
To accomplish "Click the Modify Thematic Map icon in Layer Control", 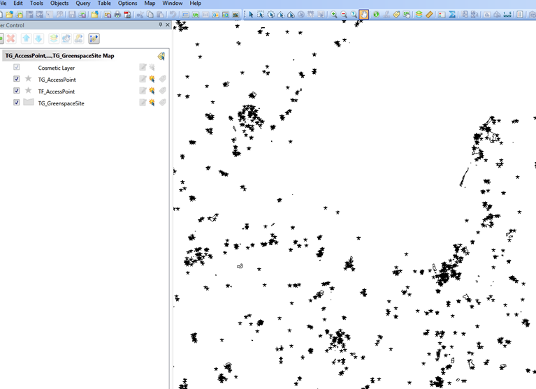I will pyautogui.click(x=66, y=38).
